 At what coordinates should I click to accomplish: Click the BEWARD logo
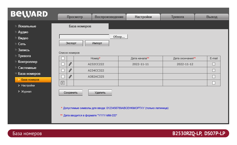point(29,14)
